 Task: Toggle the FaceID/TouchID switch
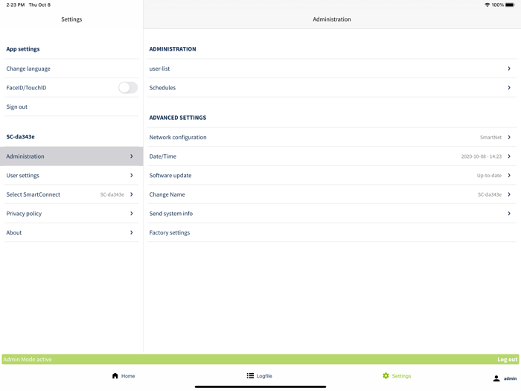click(127, 88)
